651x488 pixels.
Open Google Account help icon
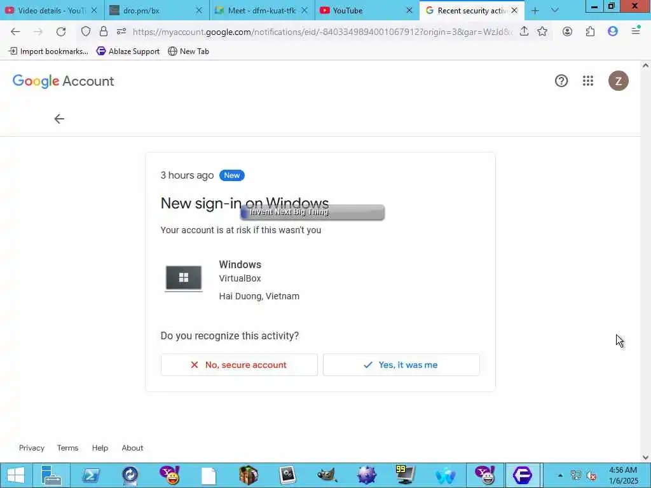(561, 81)
